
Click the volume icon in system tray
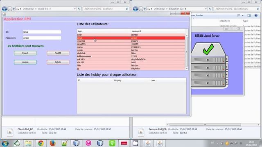coord(222,143)
